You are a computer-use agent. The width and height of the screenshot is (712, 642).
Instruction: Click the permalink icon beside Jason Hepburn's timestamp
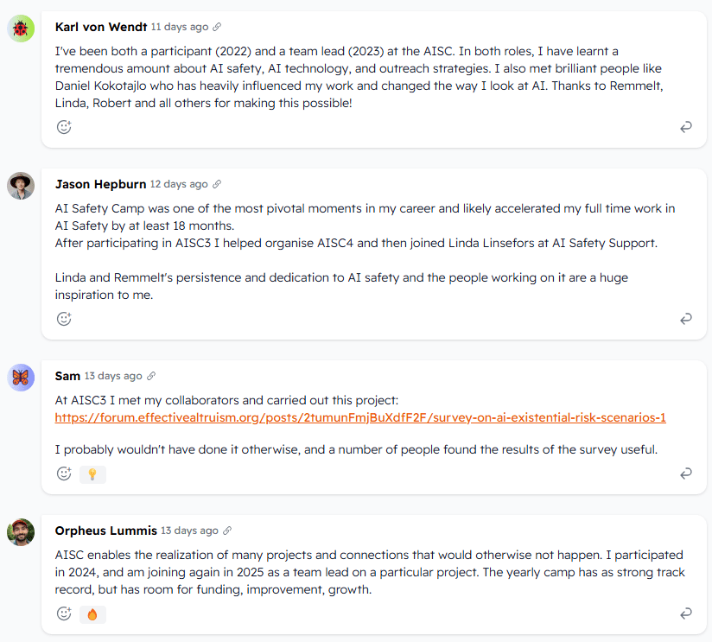pos(217,184)
